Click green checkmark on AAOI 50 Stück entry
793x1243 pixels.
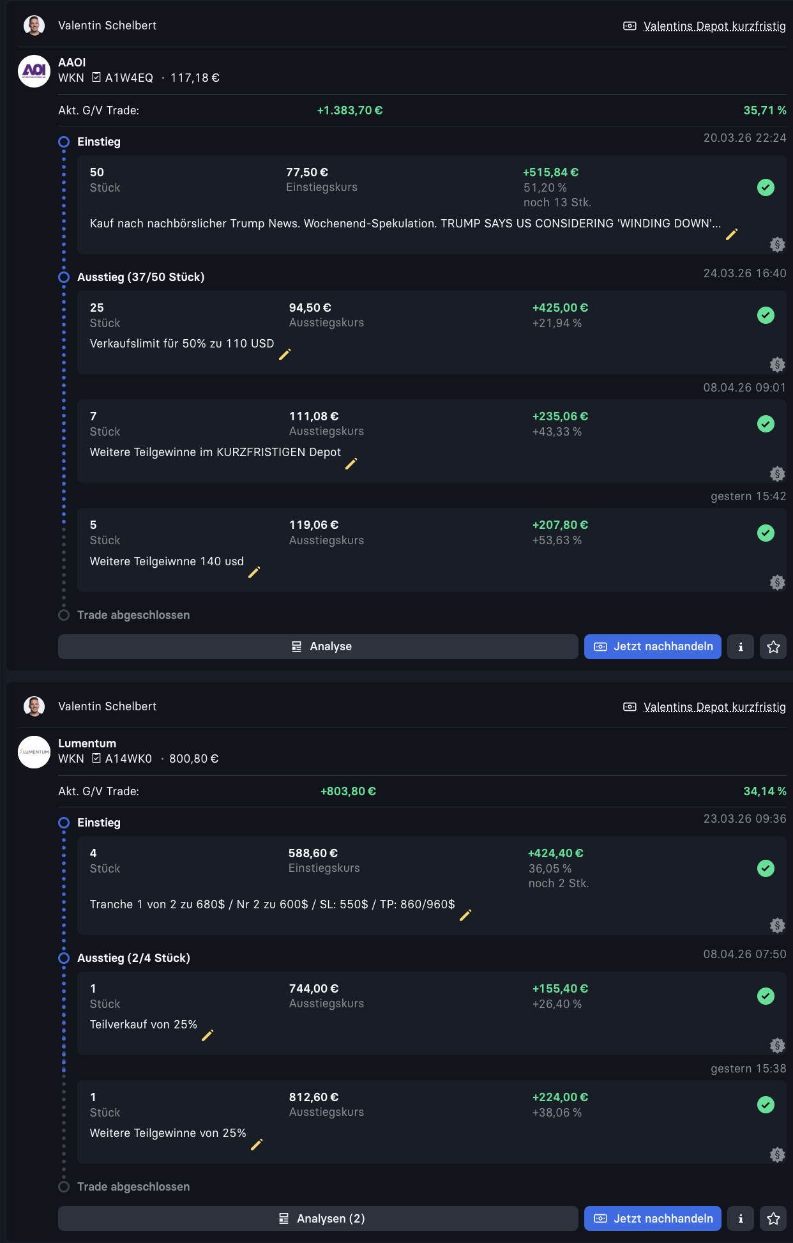[766, 187]
